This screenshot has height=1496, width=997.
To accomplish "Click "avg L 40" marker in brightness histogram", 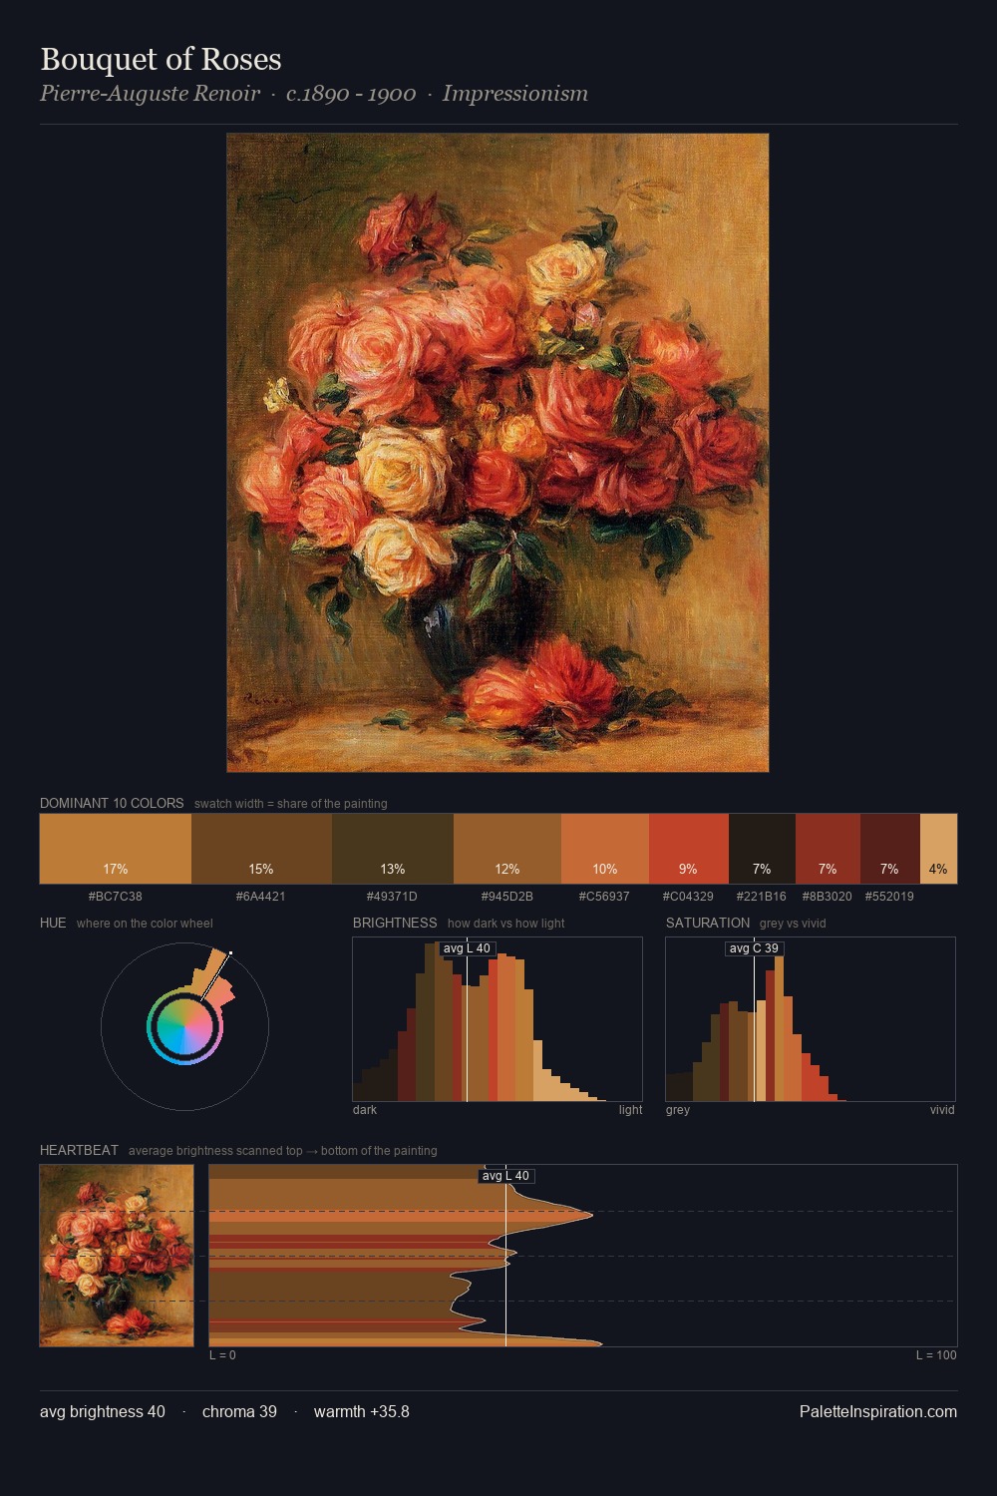I will [467, 948].
